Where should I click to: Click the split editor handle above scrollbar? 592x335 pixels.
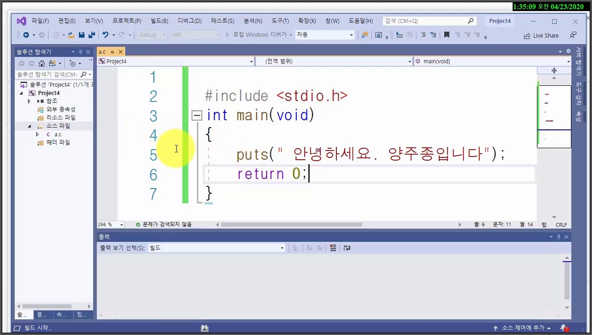[x=554, y=70]
